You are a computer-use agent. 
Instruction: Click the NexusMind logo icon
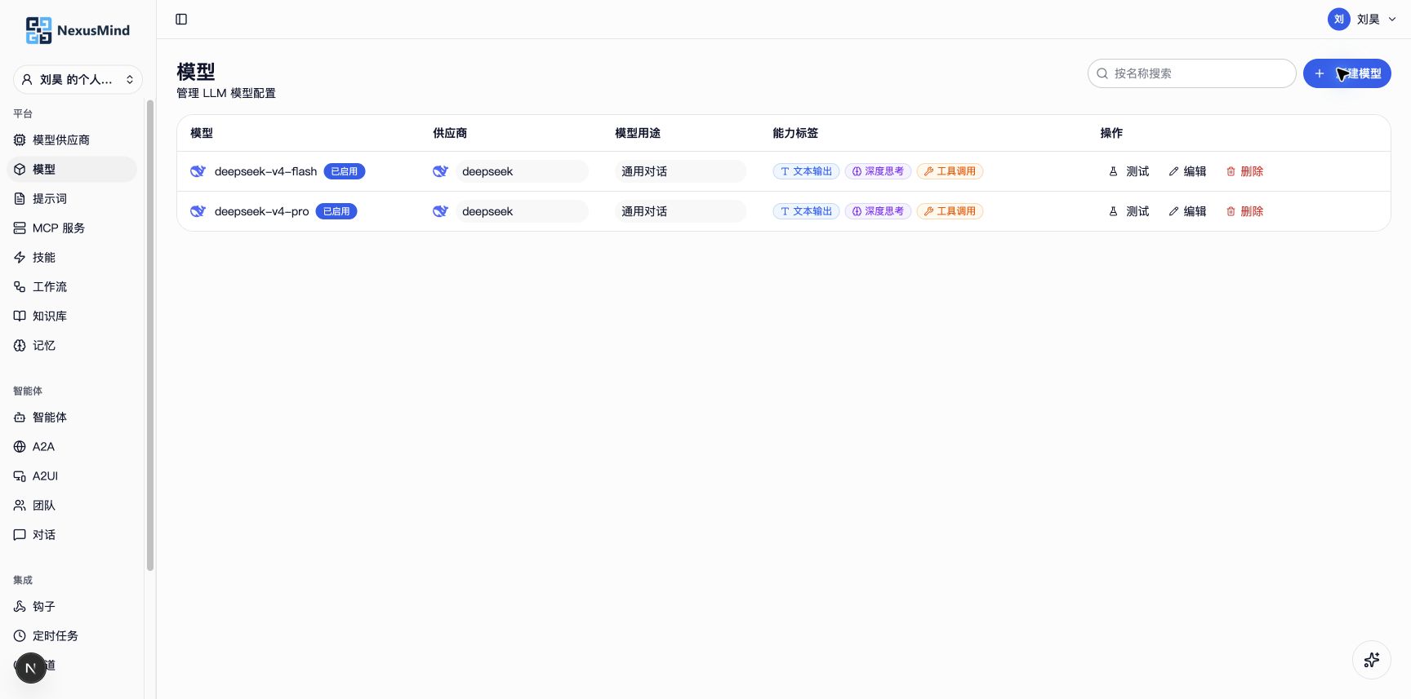tap(38, 30)
